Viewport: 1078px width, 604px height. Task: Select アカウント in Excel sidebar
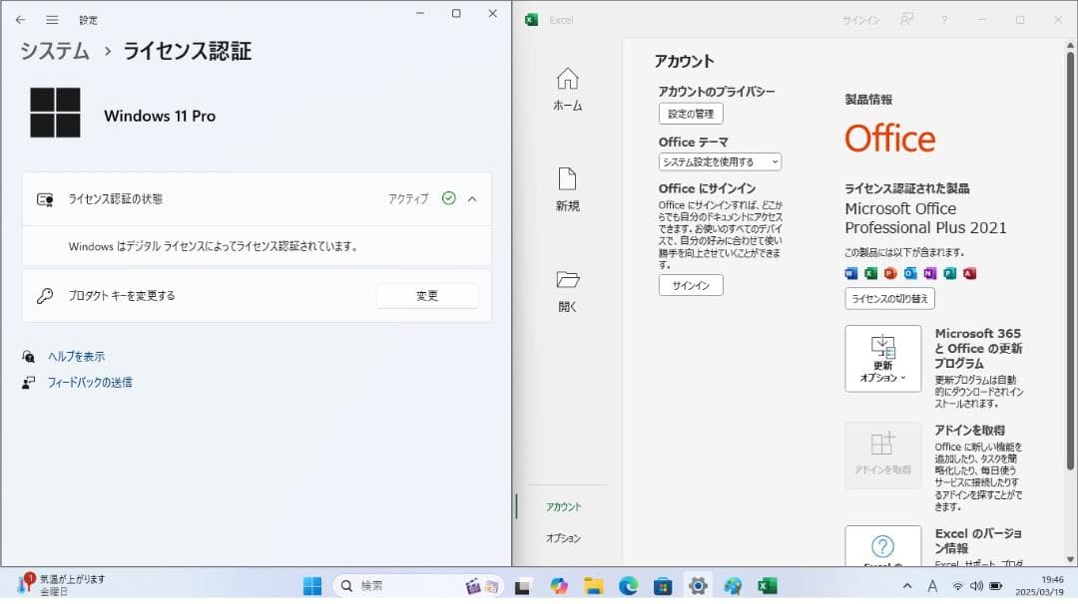(563, 506)
